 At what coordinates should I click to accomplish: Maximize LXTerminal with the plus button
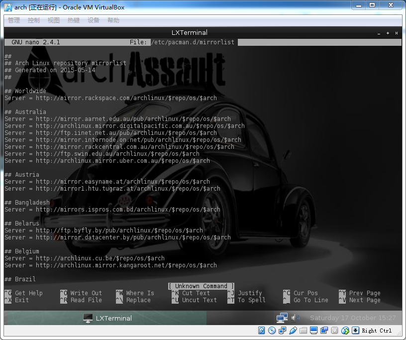tap(388, 33)
